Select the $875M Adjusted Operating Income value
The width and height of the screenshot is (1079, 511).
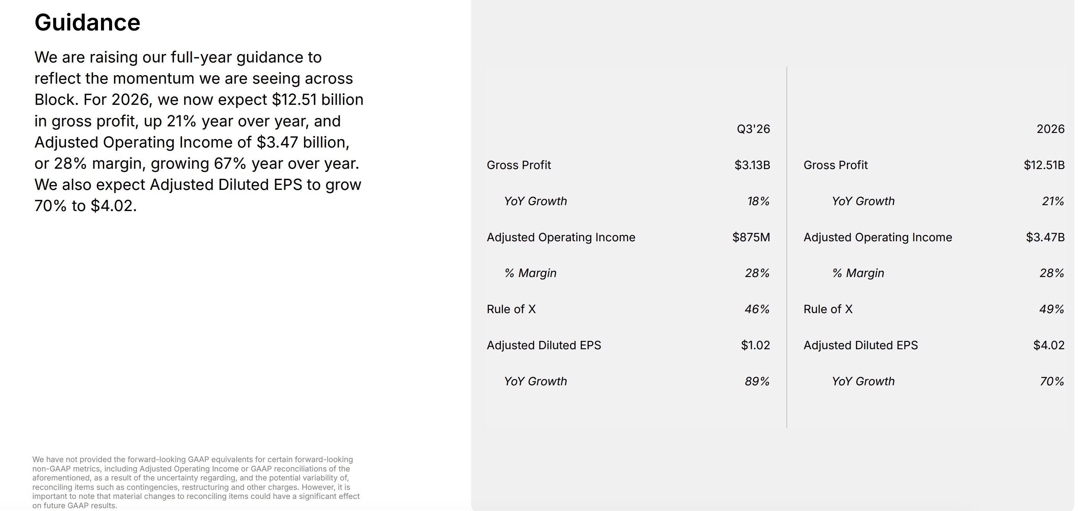[x=751, y=237]
